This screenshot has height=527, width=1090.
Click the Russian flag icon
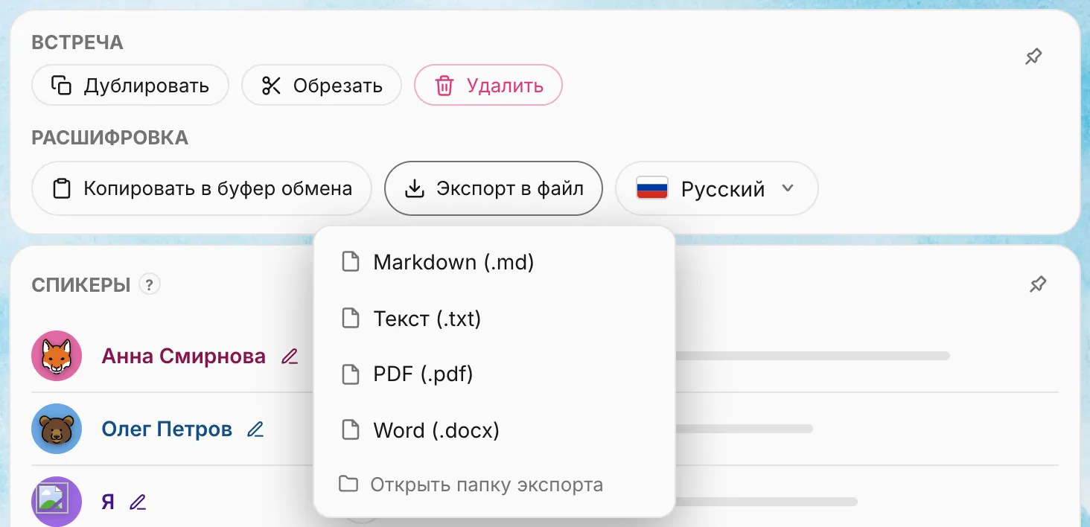(652, 188)
